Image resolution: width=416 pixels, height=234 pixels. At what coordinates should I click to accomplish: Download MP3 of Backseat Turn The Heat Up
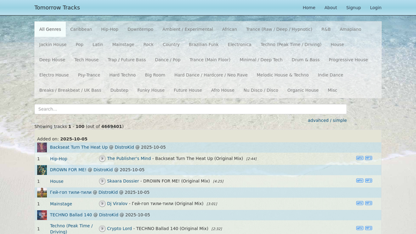click(368, 158)
